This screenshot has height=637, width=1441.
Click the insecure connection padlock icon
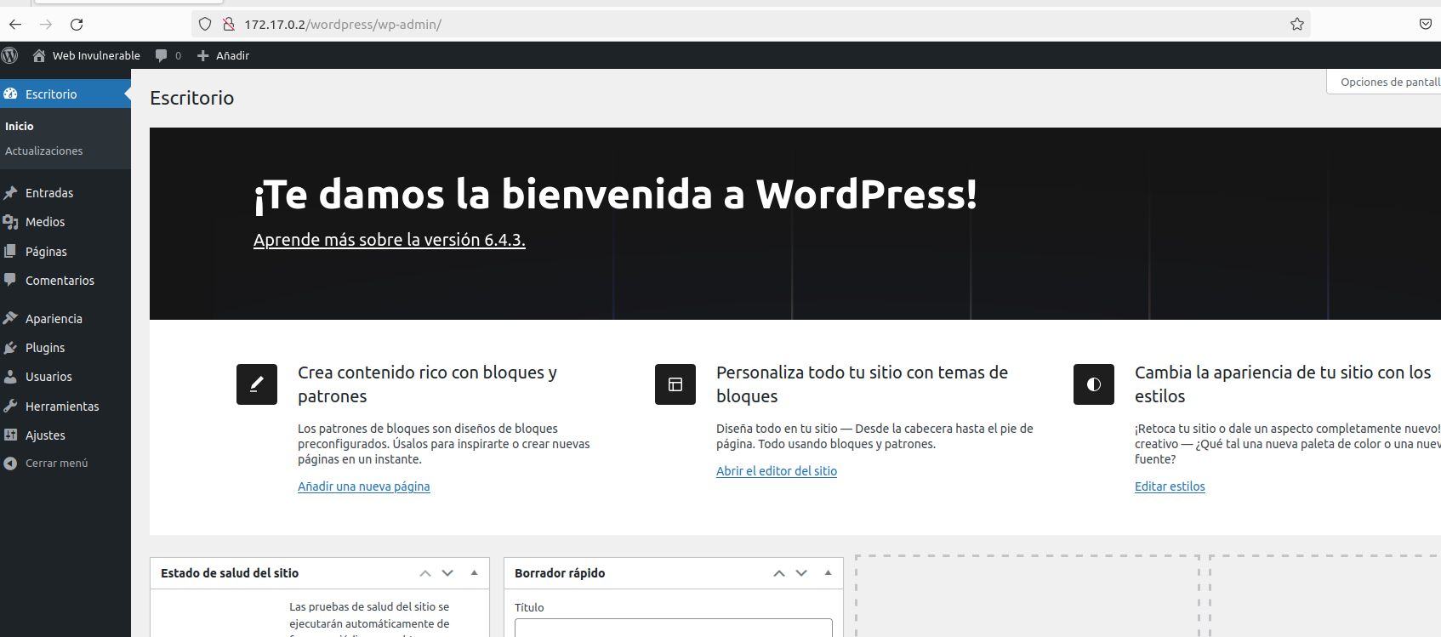tap(228, 24)
